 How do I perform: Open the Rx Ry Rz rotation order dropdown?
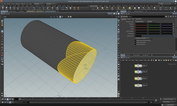click(150, 22)
